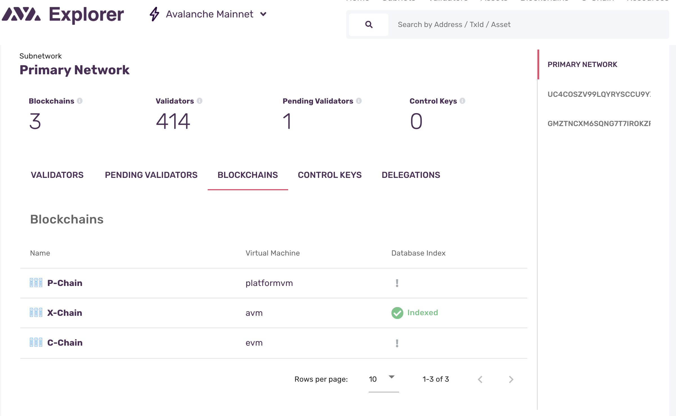Focus the Search by Address / TxId / Asset field
The width and height of the screenshot is (676, 416).
tap(529, 24)
